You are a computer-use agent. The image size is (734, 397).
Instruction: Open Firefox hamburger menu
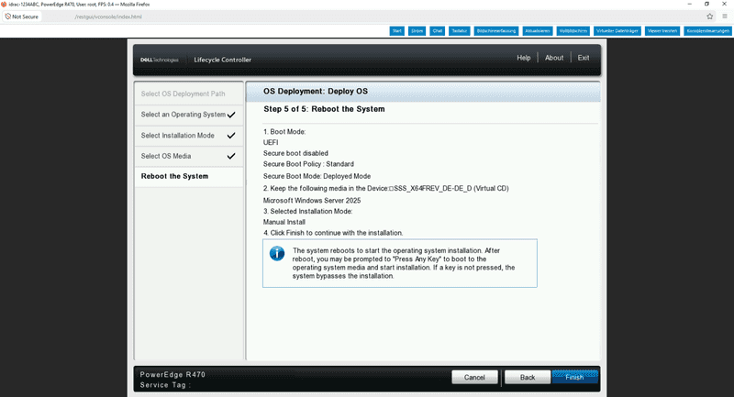tap(725, 17)
